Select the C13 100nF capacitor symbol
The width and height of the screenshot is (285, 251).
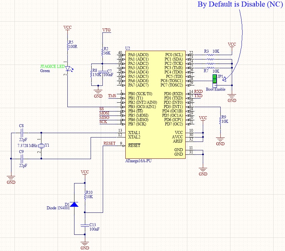85,225
